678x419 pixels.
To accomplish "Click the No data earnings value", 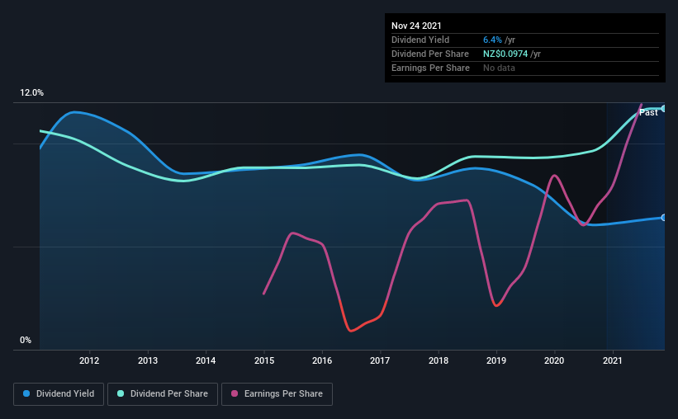I will (x=499, y=68).
